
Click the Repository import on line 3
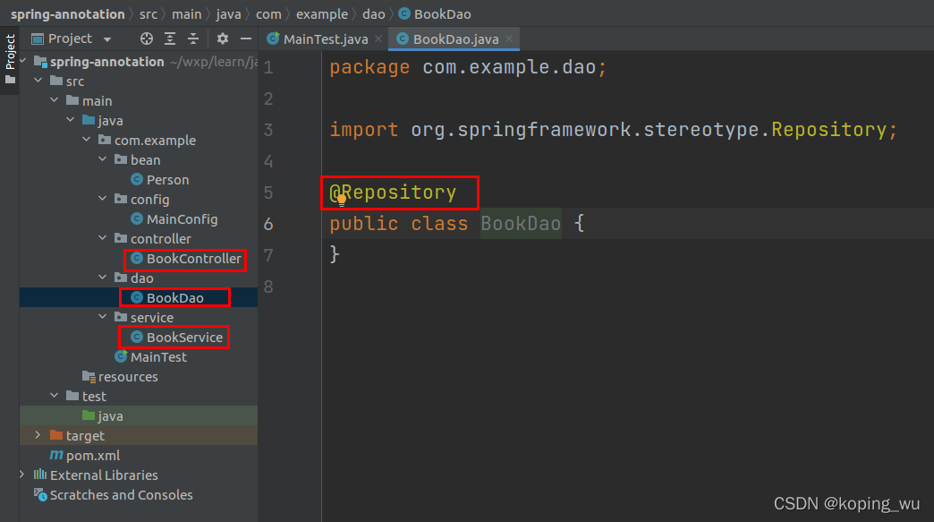pyautogui.click(x=828, y=130)
